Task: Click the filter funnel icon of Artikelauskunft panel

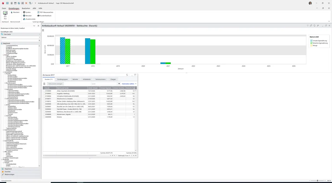Action: (x=308, y=26)
